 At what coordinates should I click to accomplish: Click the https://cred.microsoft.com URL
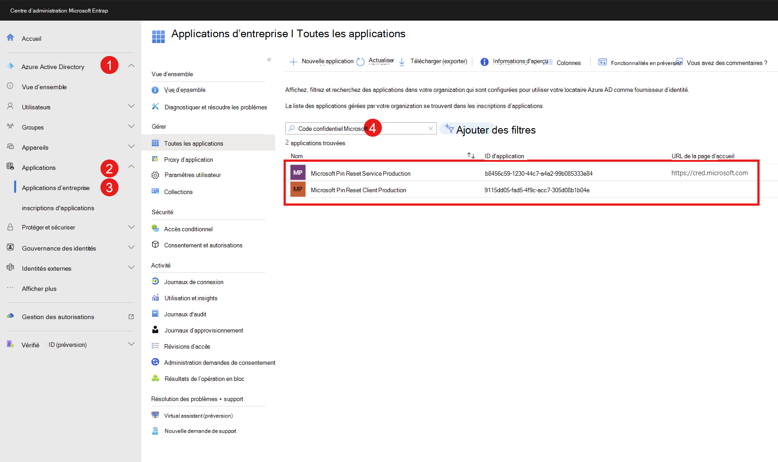710,173
